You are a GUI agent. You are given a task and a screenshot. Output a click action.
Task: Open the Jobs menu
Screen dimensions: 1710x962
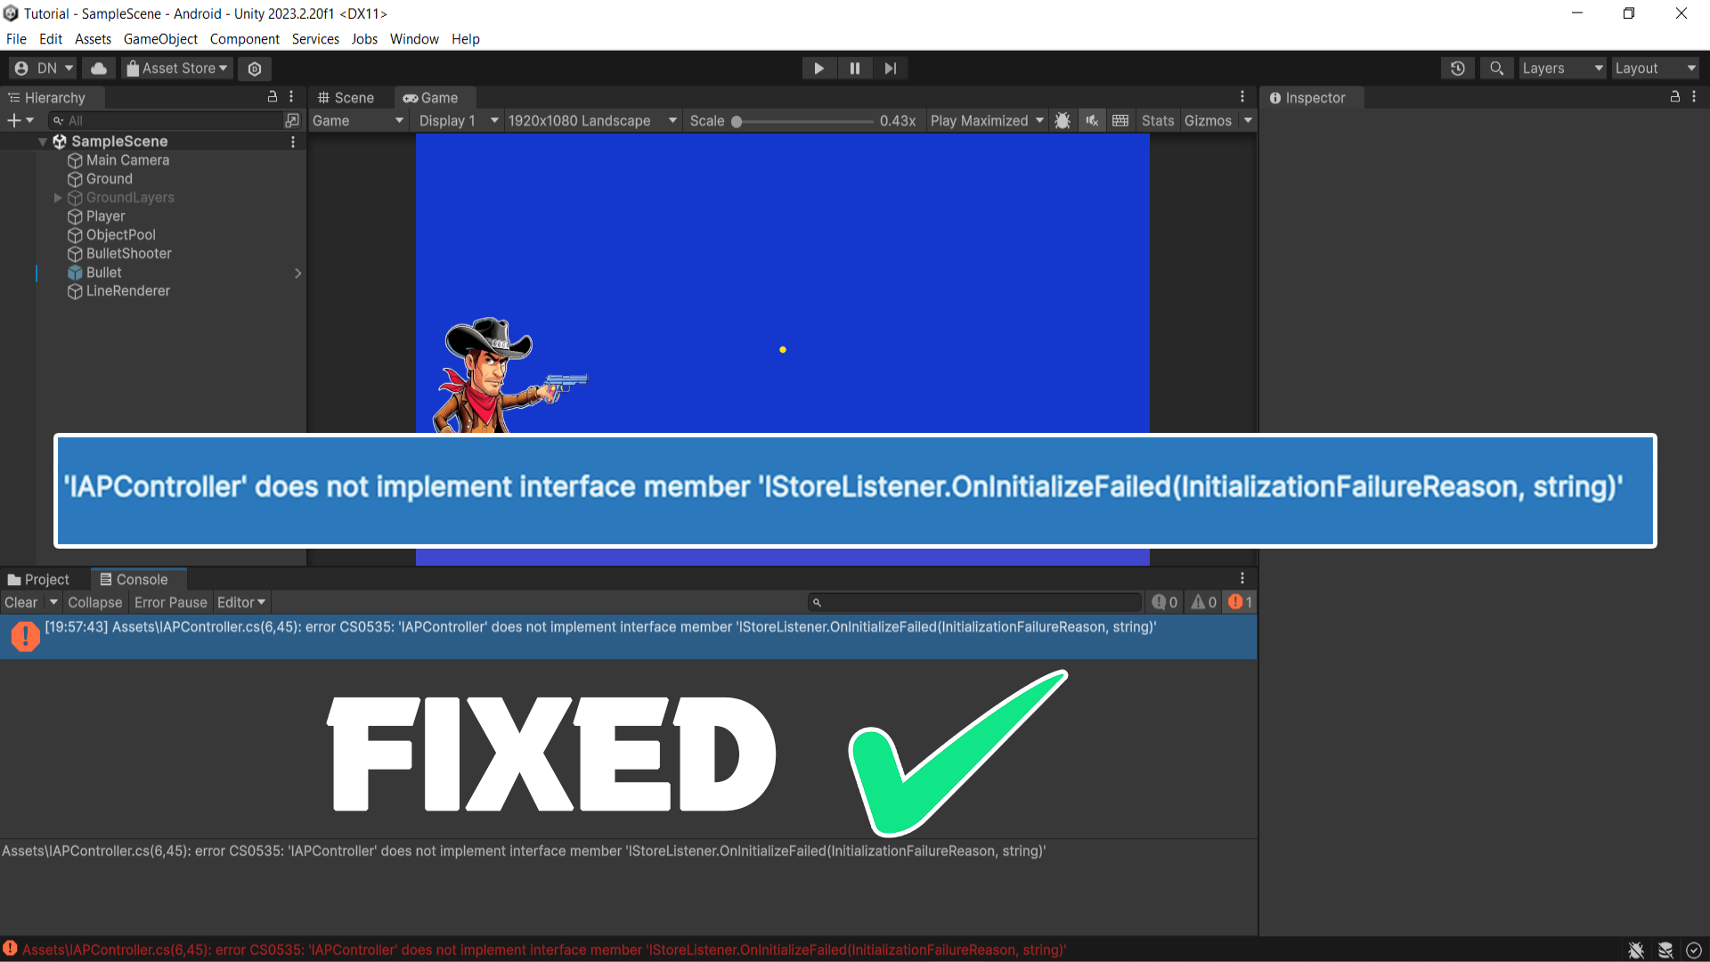(x=364, y=39)
